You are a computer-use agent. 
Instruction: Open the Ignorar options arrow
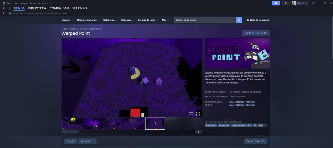pyautogui.click(x=95, y=141)
